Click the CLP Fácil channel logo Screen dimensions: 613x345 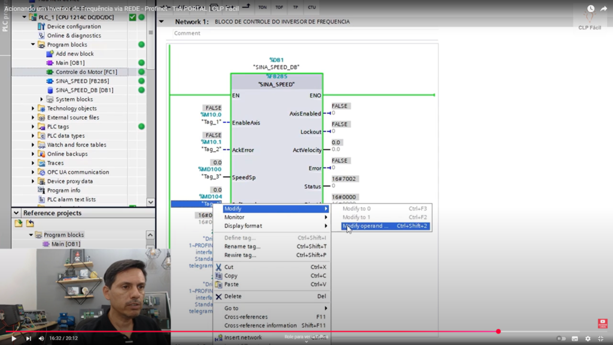tap(590, 19)
